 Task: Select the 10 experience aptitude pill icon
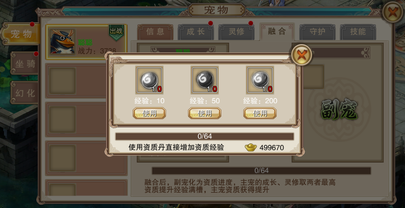click(149, 80)
